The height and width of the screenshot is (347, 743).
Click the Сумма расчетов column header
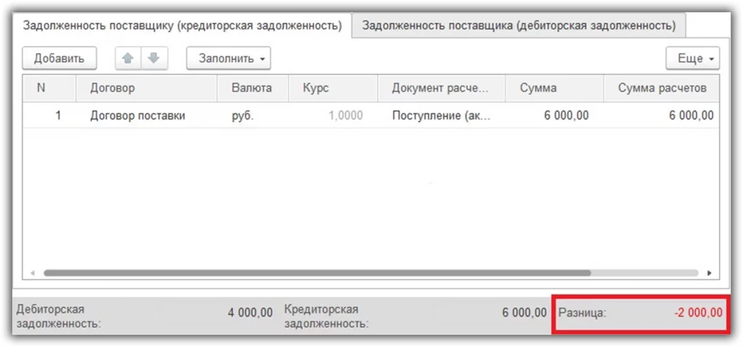point(661,88)
